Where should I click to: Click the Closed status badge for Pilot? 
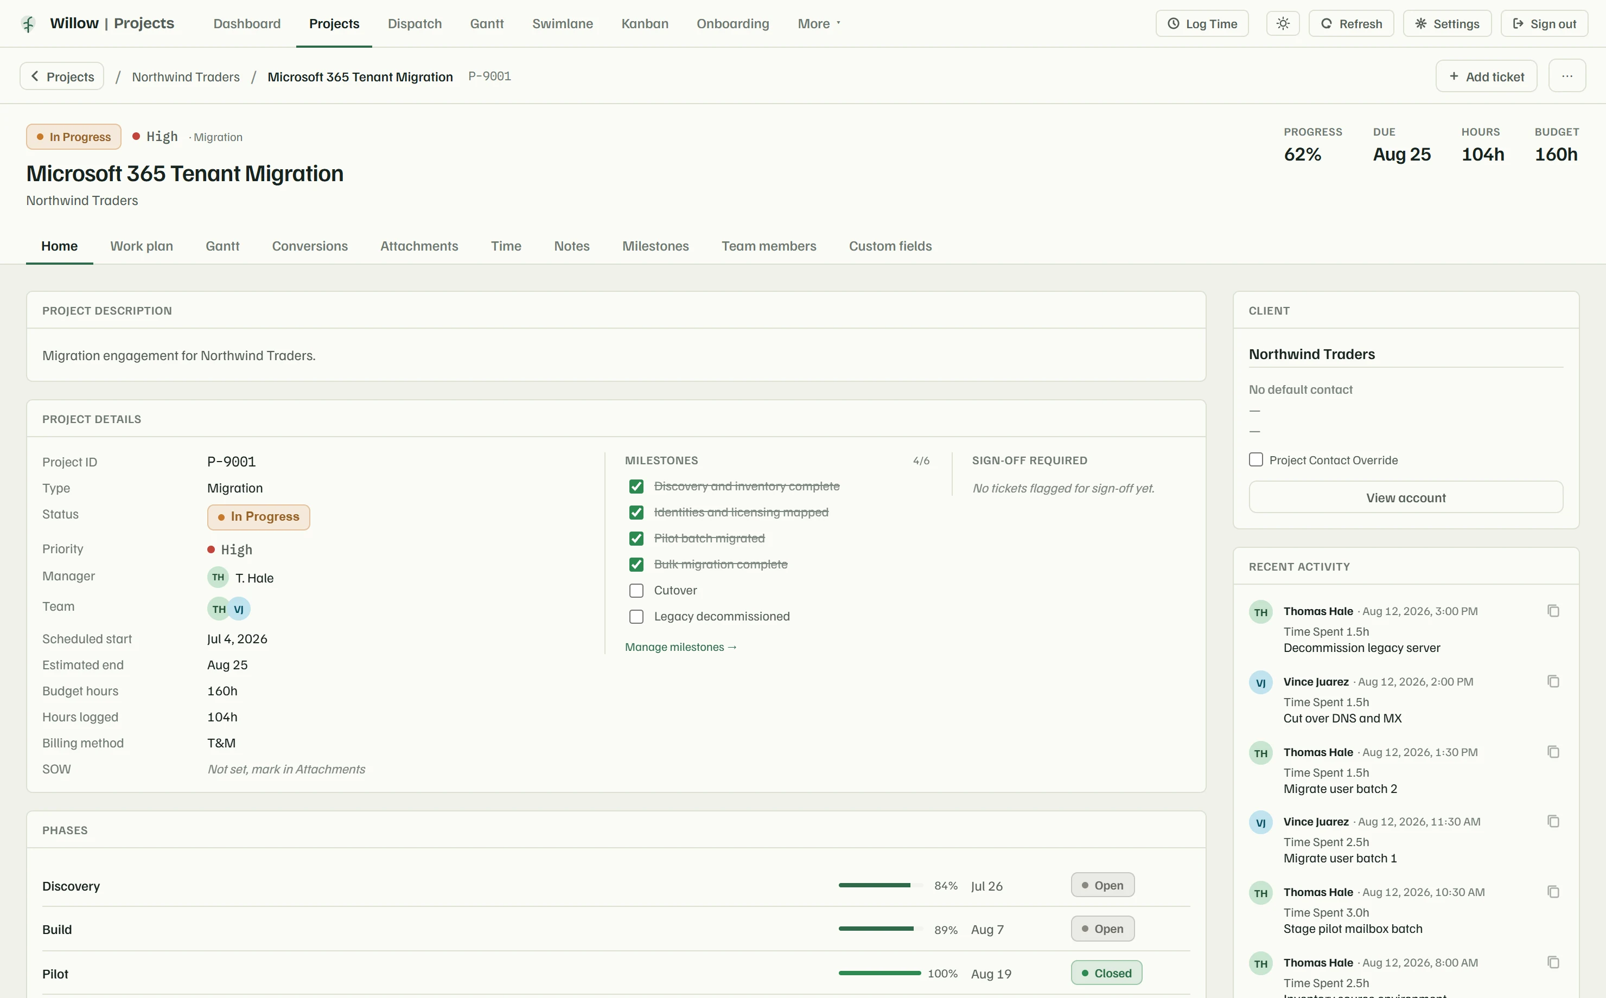click(1106, 974)
